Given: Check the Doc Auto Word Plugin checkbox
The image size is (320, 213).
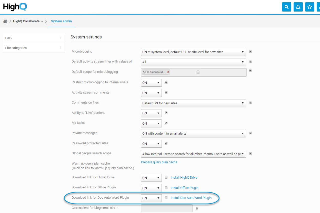Looking at the screenshot, I should click(166, 198).
